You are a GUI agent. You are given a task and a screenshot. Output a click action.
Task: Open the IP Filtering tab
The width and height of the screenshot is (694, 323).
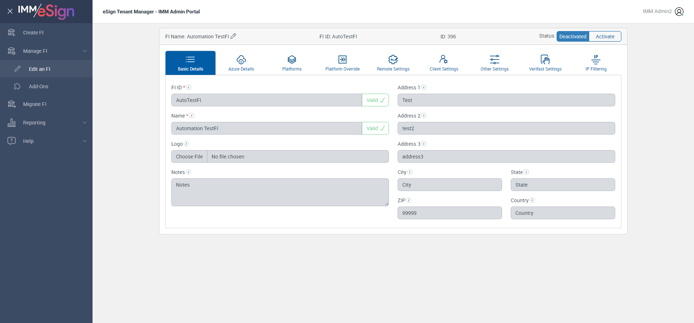(x=596, y=63)
